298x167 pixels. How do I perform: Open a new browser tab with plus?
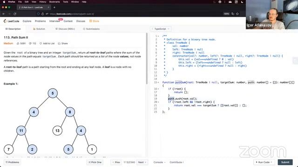click(x=54, y=7)
